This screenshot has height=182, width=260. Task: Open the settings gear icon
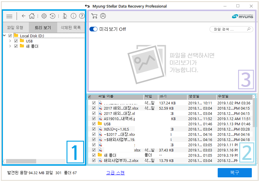44,16
